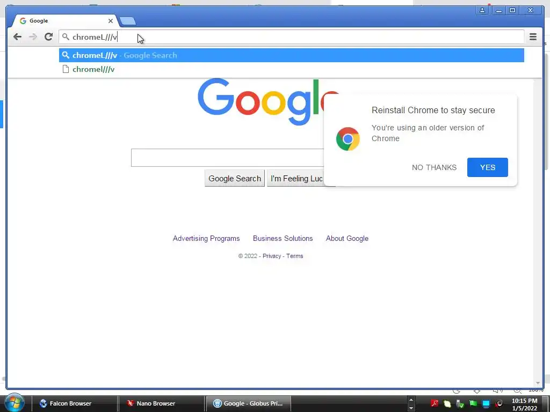Click YES on reinstall Chrome prompt

coord(487,167)
